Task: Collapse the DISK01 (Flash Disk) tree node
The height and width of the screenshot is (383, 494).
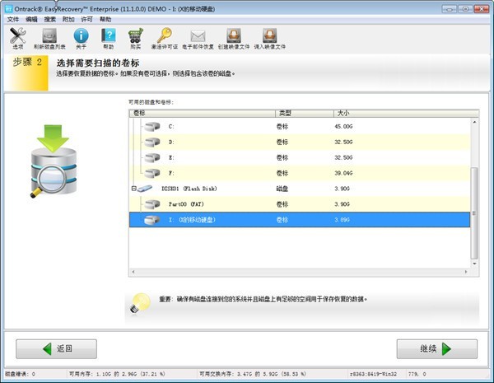Action: 133,189
